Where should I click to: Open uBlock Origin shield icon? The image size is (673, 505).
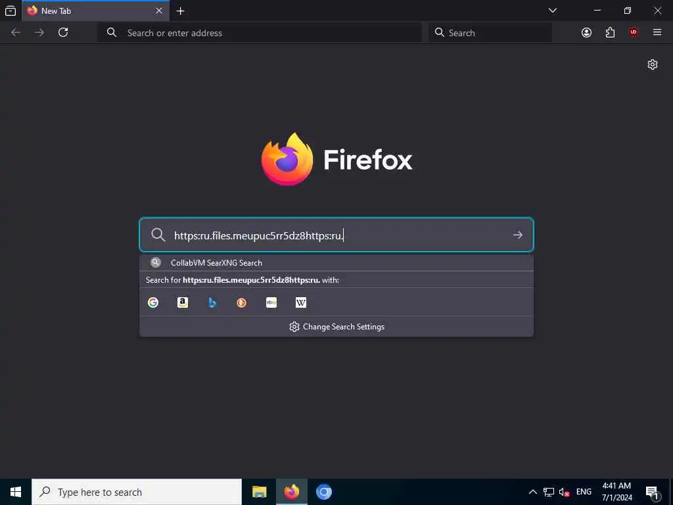click(634, 33)
